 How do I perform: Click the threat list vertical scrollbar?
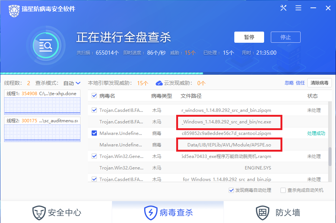(330, 156)
